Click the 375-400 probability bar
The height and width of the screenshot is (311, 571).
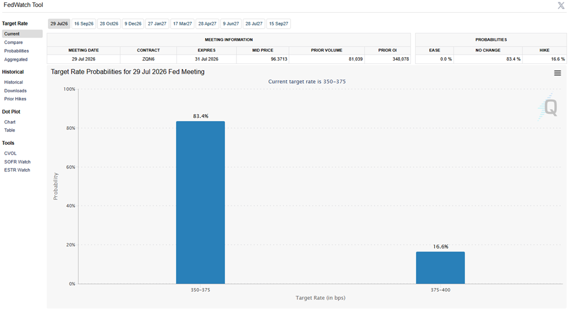tap(440, 268)
